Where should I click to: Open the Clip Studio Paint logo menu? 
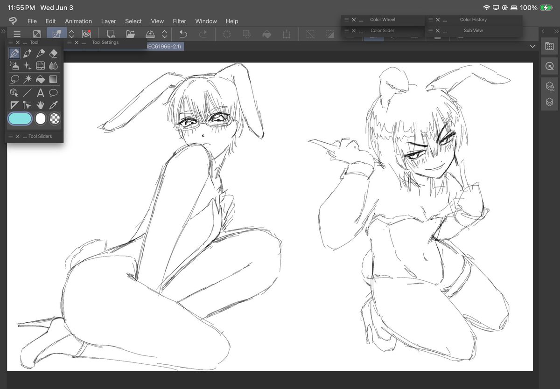tap(13, 21)
